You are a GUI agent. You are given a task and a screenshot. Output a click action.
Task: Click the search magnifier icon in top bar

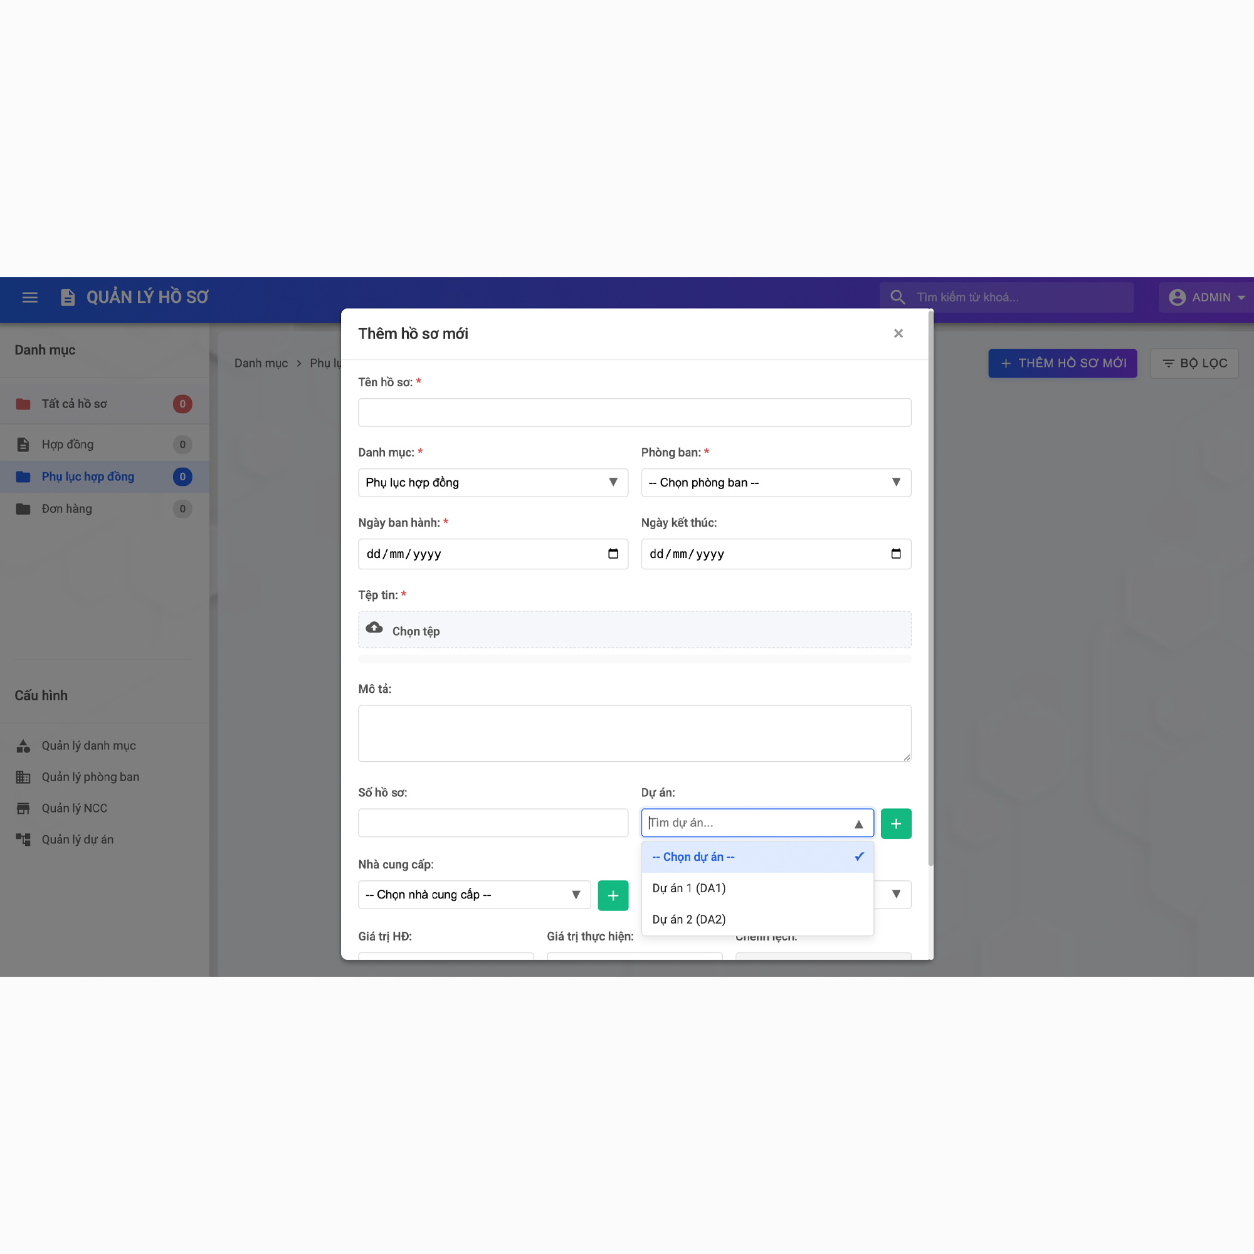tap(898, 297)
